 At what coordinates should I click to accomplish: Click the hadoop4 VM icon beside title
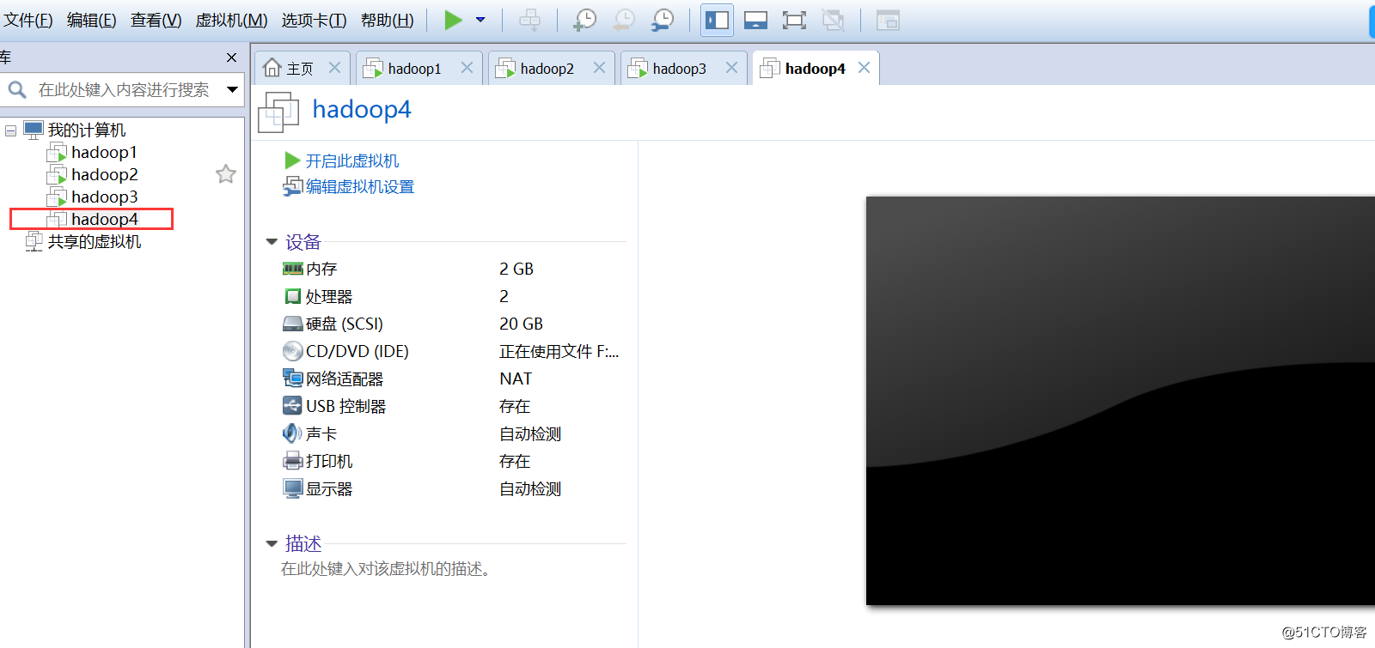[x=278, y=112]
